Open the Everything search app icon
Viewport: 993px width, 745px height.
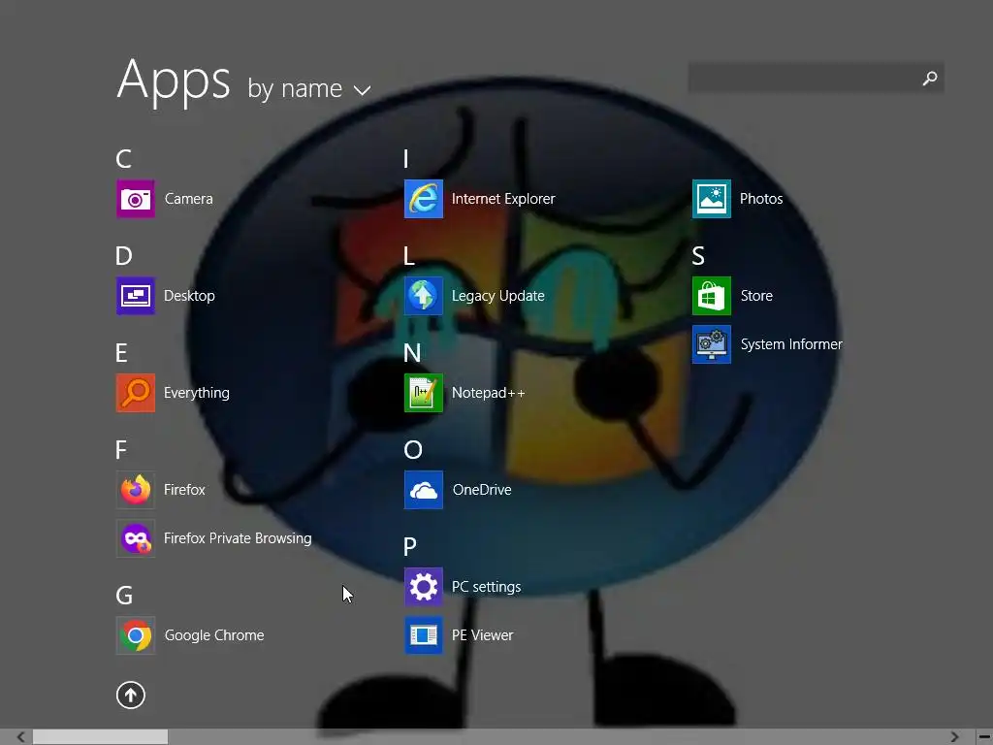(136, 393)
